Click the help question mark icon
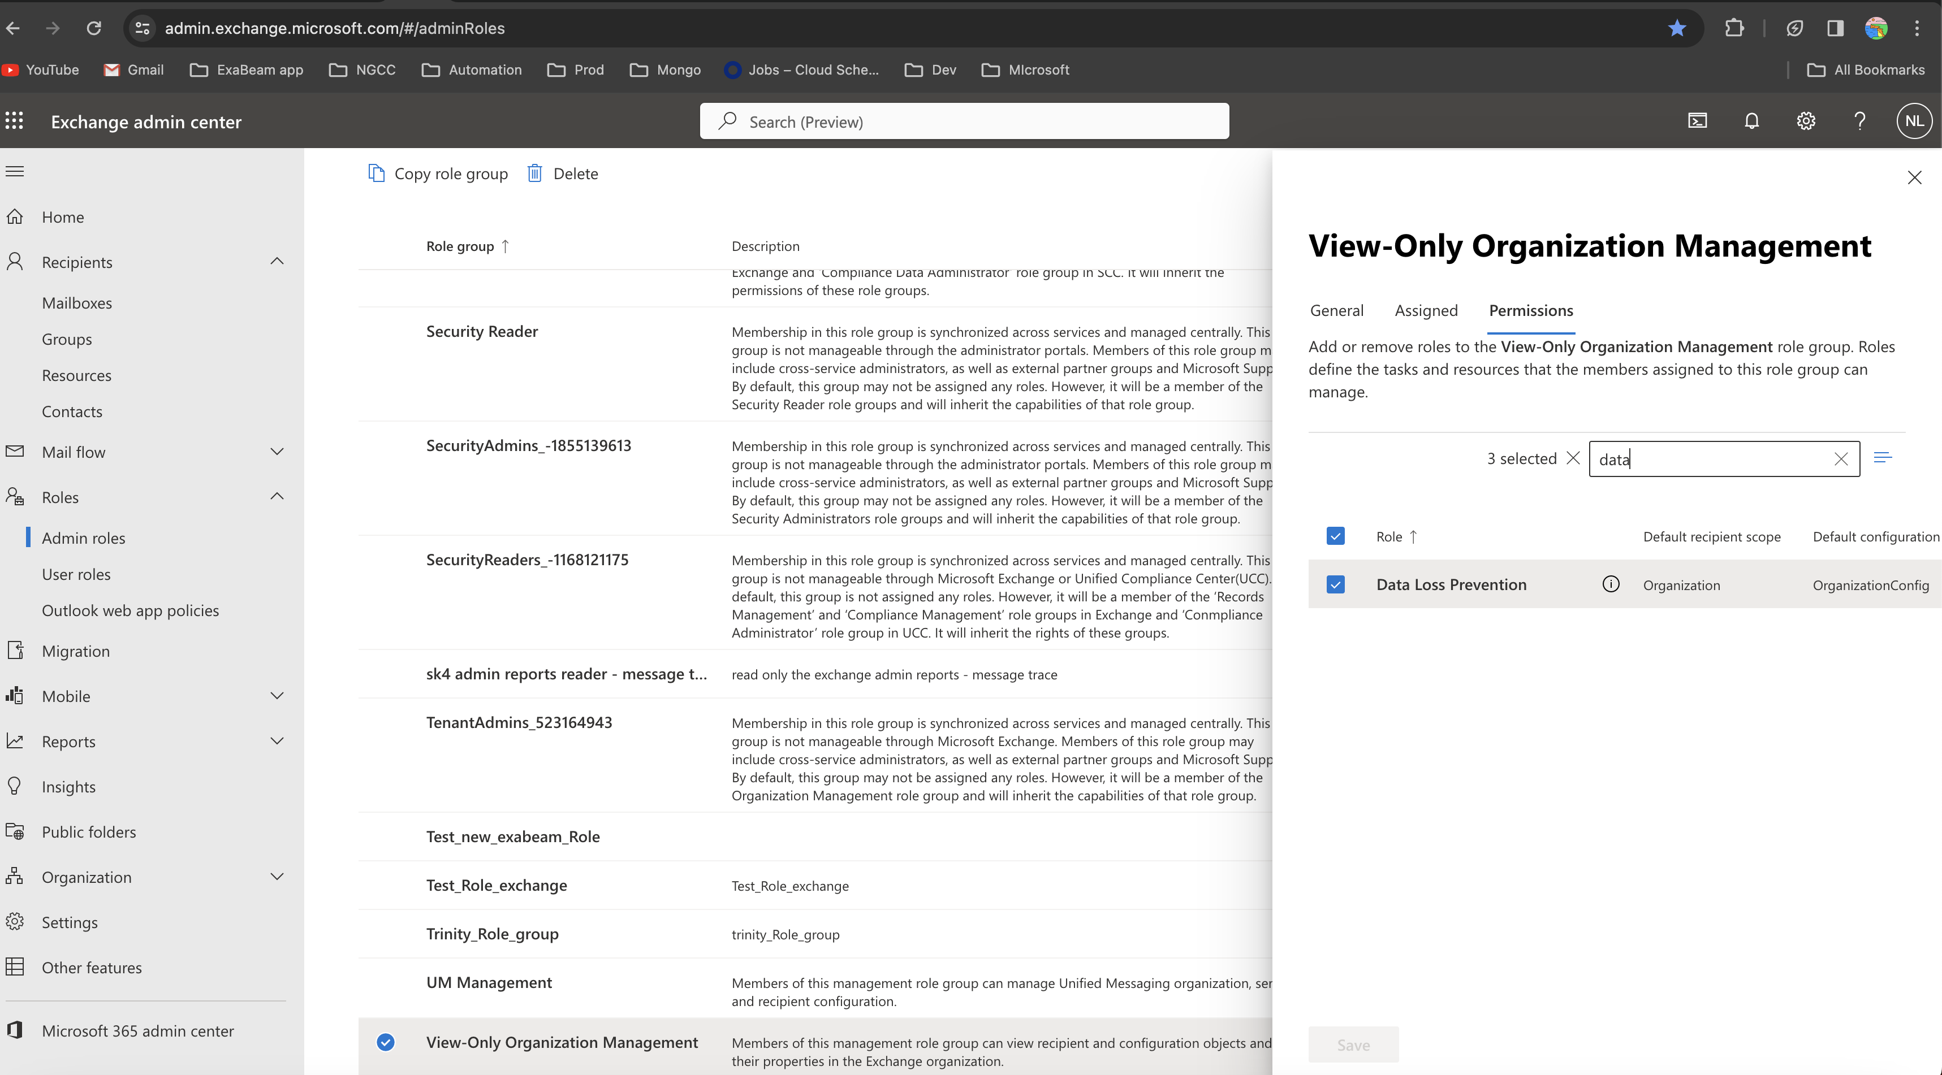 [1859, 122]
